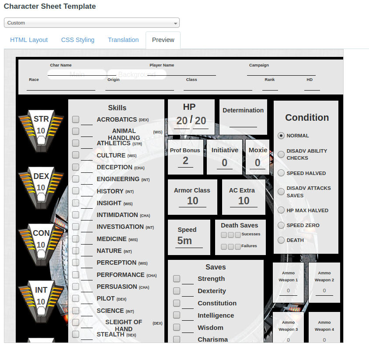Viewport: 369px width, 350px height.
Task: Select the HP Max Halved condition
Action: pyautogui.click(x=281, y=210)
